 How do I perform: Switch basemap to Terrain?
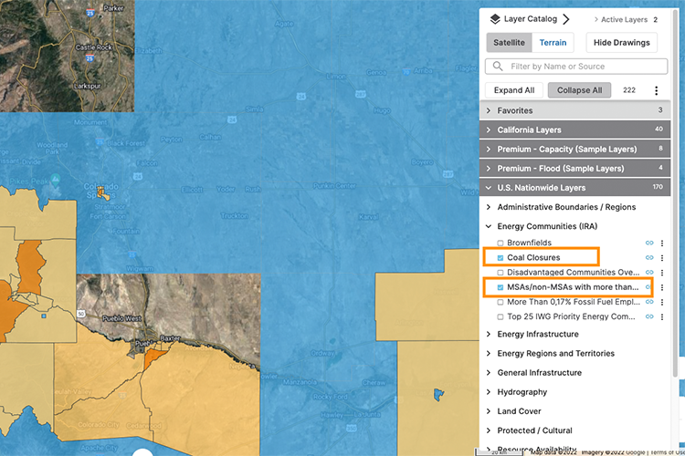click(x=553, y=42)
